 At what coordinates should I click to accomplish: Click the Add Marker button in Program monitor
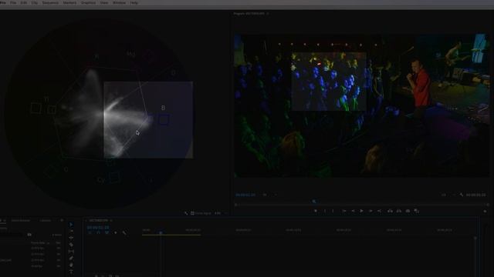tap(316, 211)
